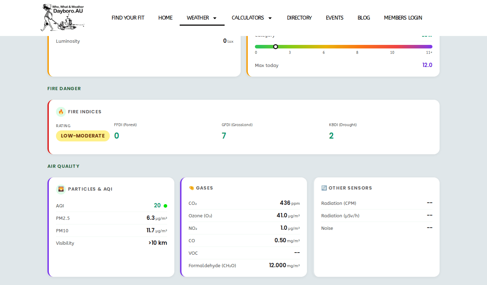Open the Events page
Image resolution: width=487 pixels, height=285 pixels.
pos(335,17)
